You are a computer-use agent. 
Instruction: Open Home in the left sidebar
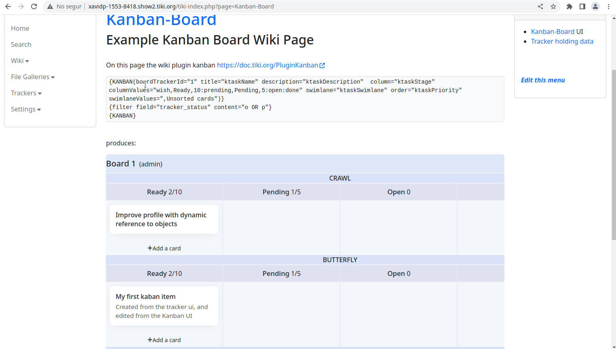click(20, 28)
